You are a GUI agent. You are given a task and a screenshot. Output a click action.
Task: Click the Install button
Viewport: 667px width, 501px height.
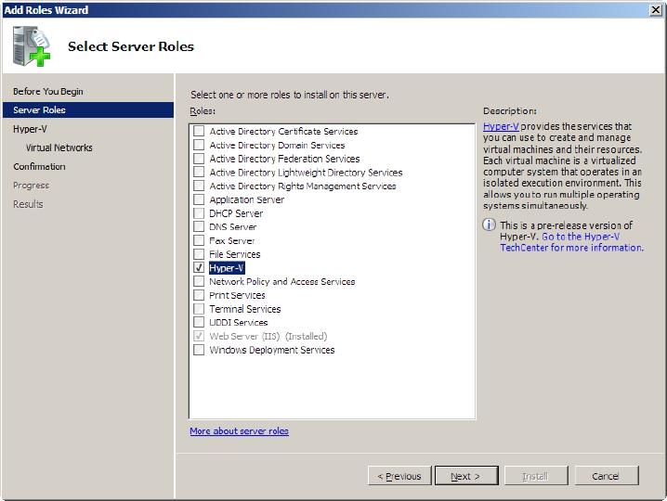[x=536, y=476]
